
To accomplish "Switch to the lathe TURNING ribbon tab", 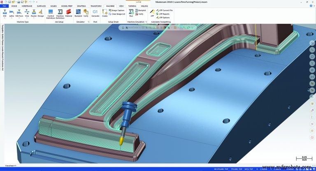I will point(132,6).
